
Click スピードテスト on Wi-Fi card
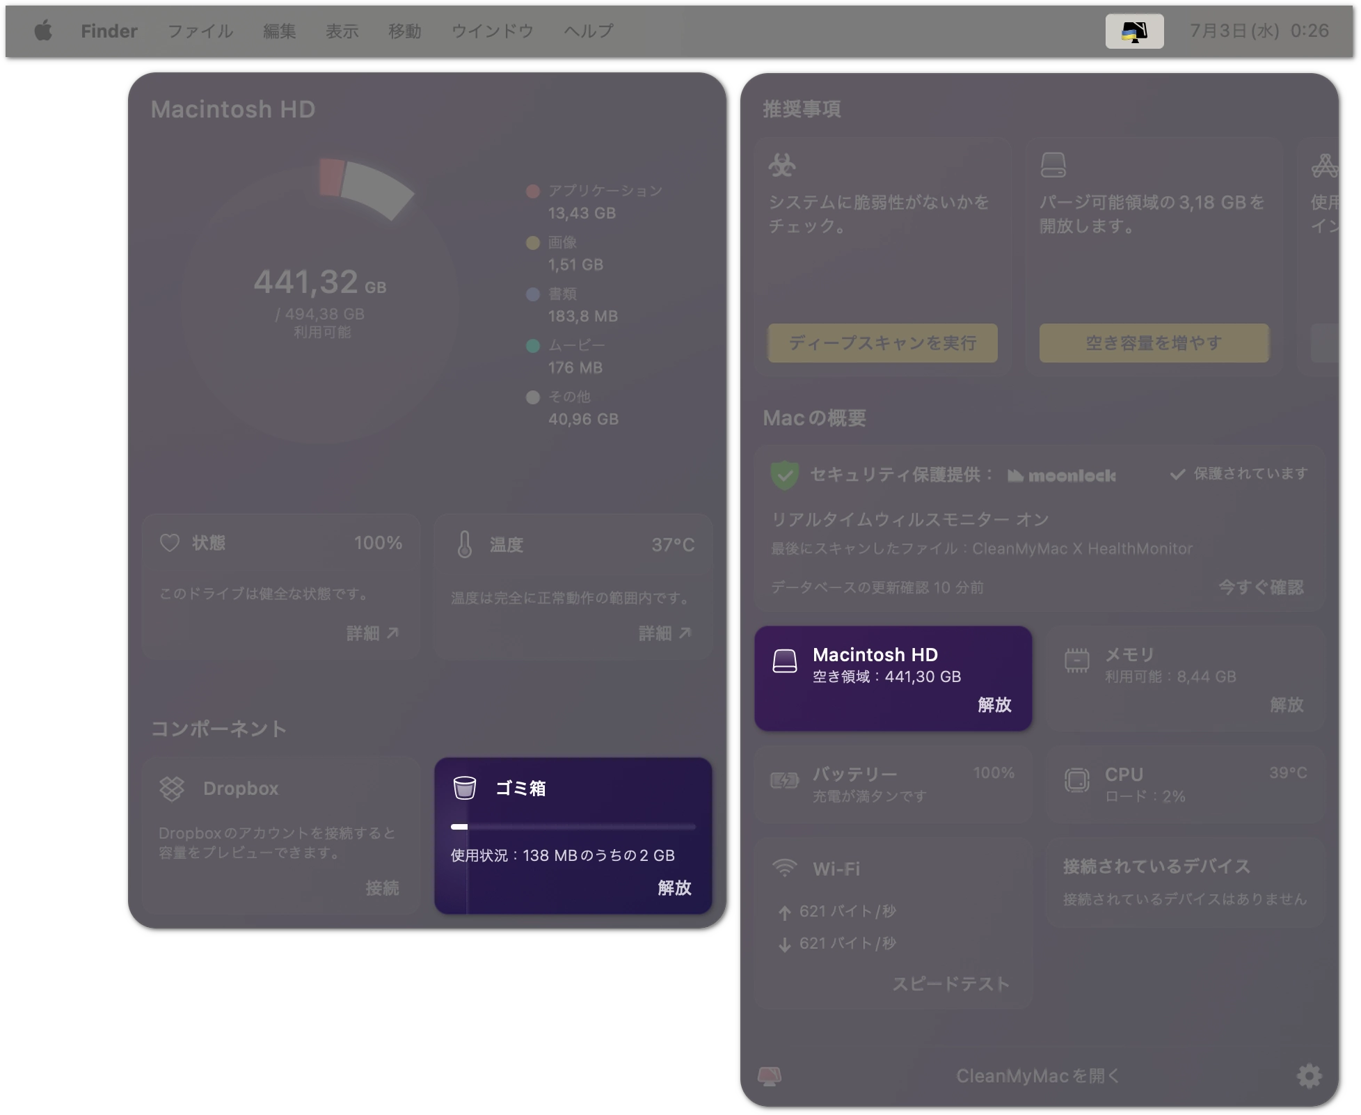950,984
